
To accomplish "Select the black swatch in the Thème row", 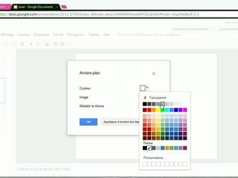I will (145, 148).
